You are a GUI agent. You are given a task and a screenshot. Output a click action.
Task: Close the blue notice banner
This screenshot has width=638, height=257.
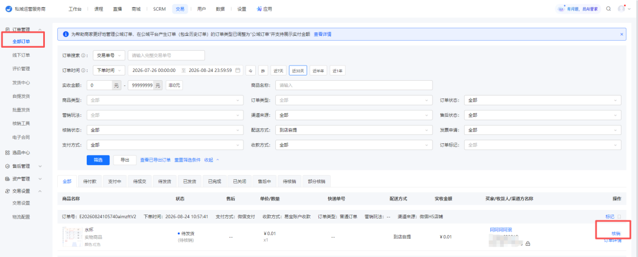(621, 35)
